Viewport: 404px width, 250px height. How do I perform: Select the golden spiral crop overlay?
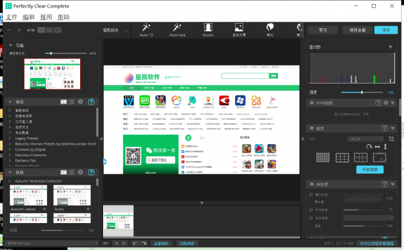point(380,158)
